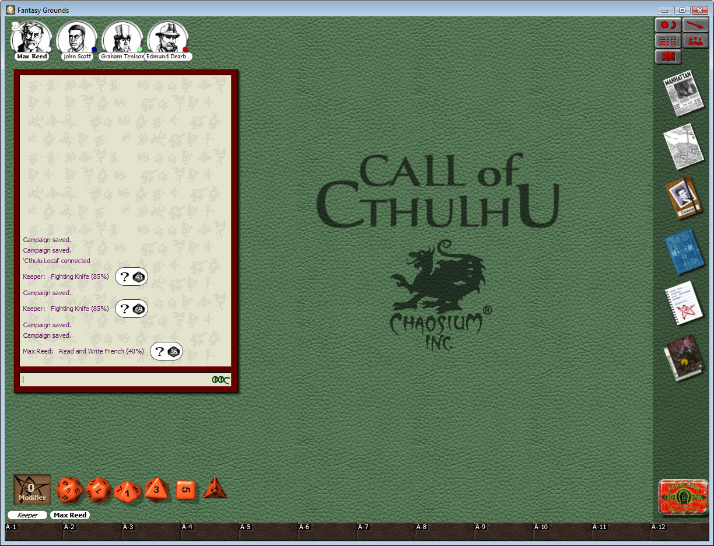Switch chat identity to Keeper
The width and height of the screenshot is (714, 546).
(x=27, y=515)
